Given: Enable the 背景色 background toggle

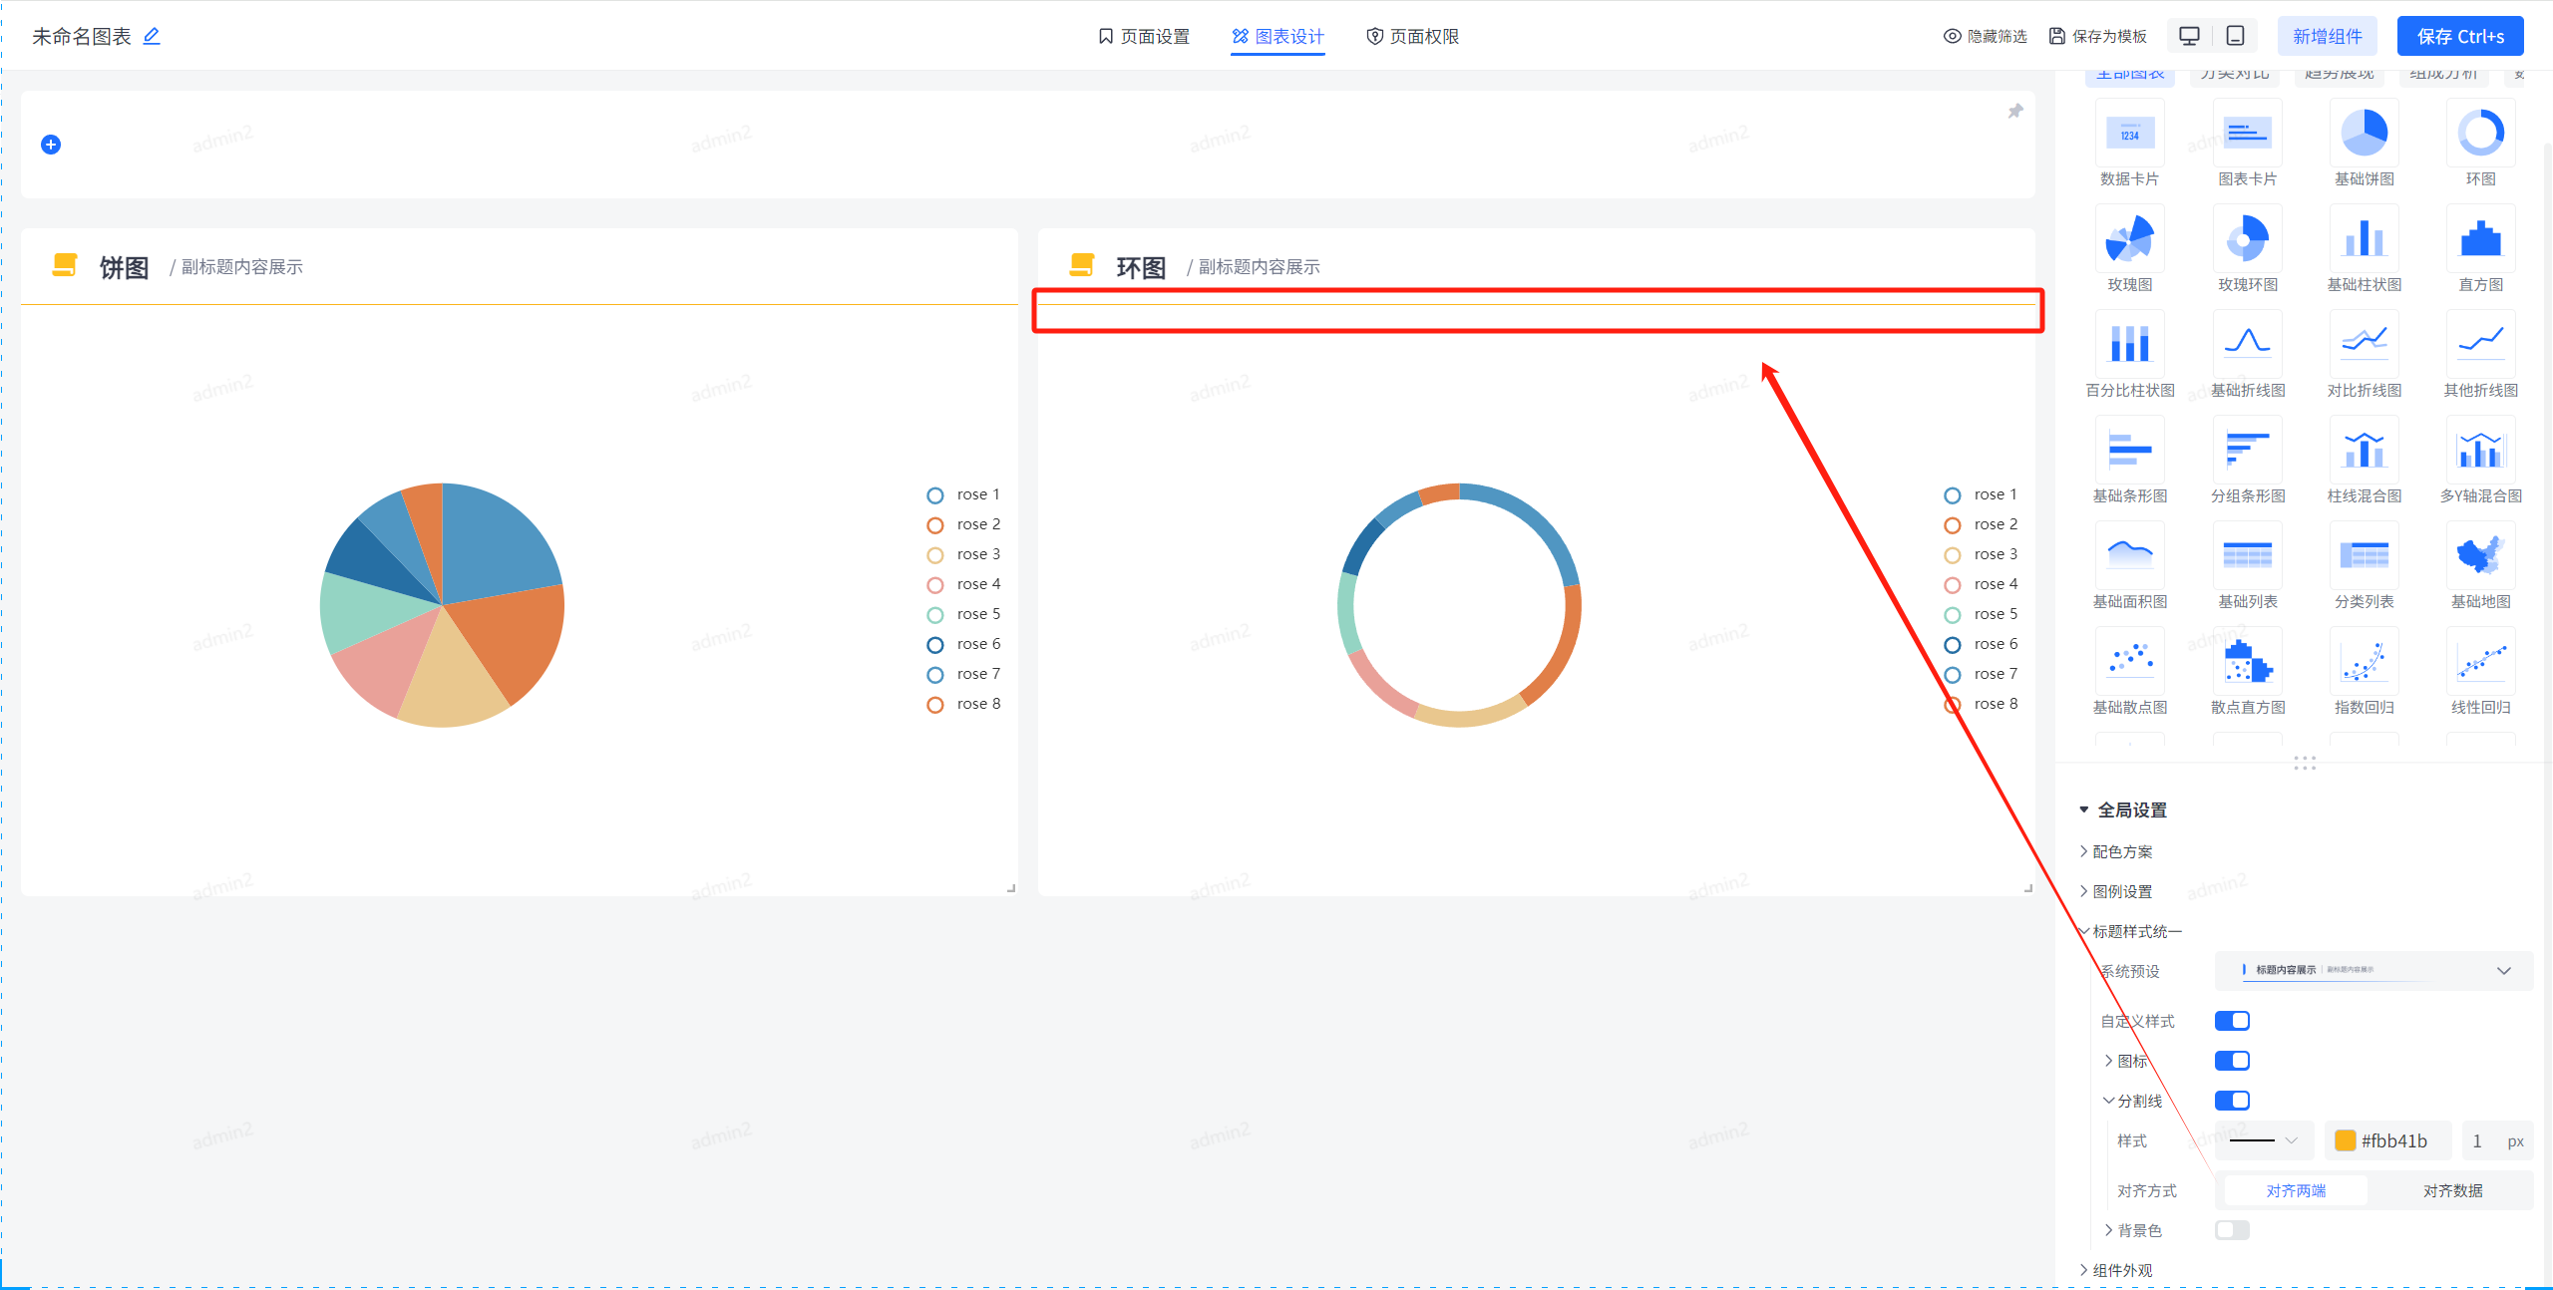Looking at the screenshot, I should 2232,1230.
